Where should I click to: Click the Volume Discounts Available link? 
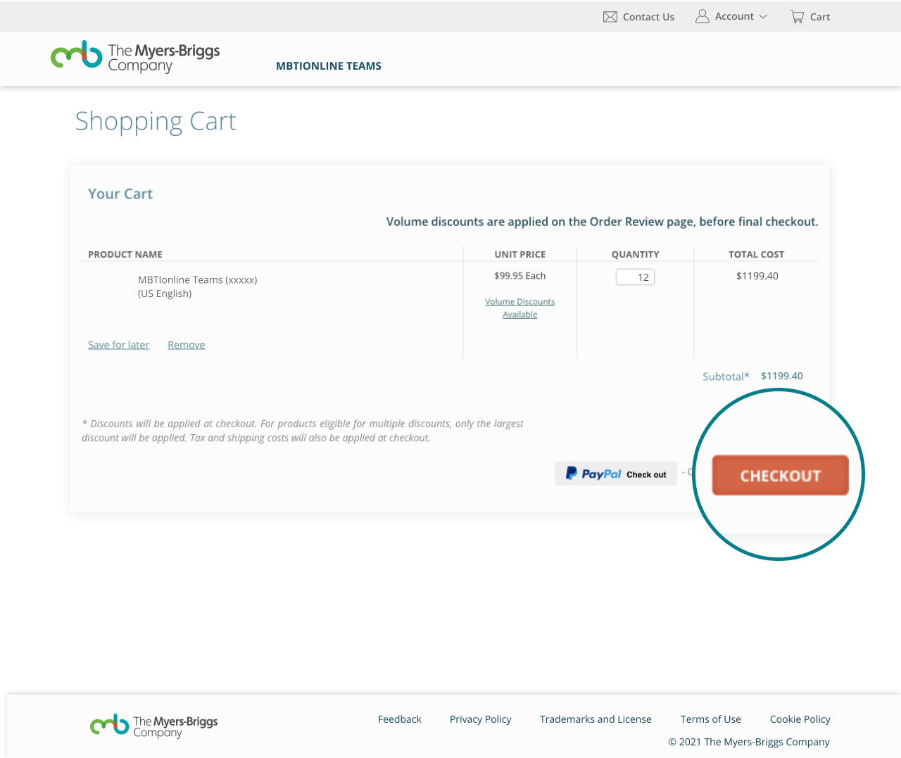point(519,308)
